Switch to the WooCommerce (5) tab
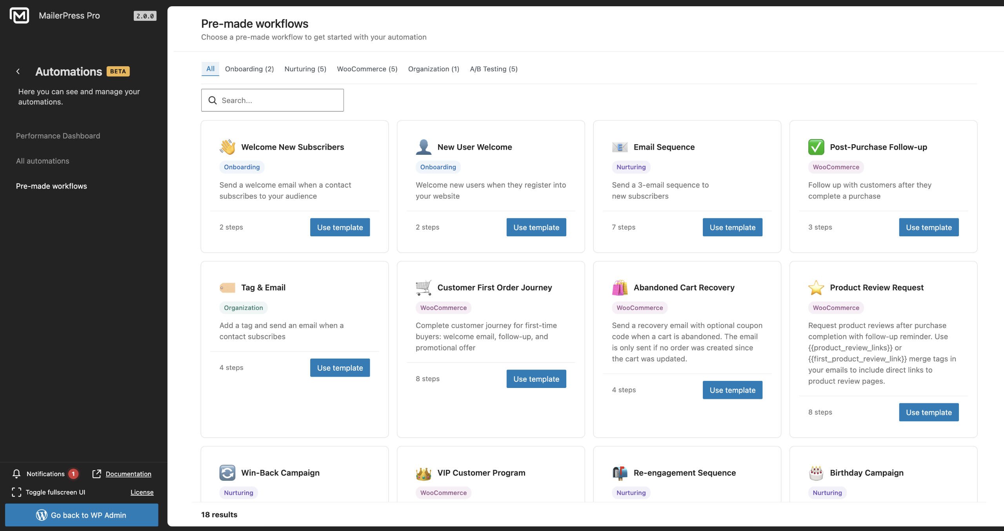This screenshot has width=1004, height=531. (367, 69)
